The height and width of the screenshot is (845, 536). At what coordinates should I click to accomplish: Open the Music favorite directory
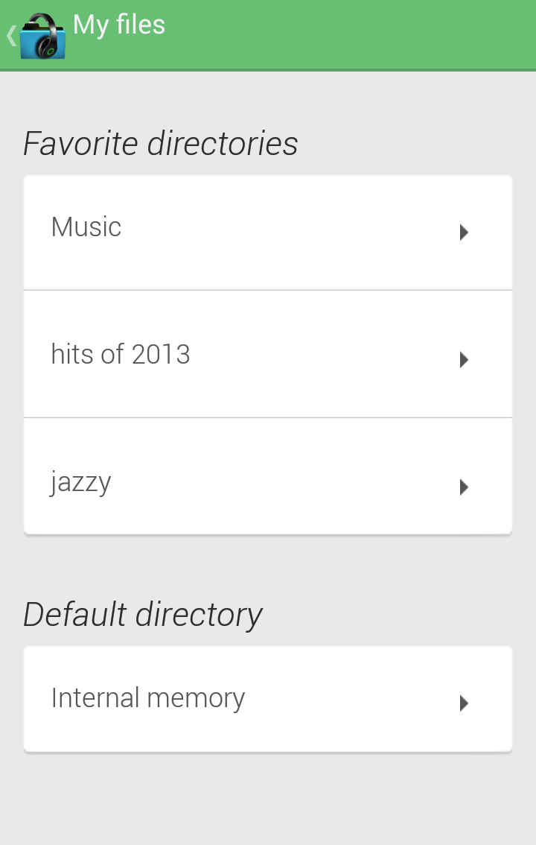coord(268,232)
